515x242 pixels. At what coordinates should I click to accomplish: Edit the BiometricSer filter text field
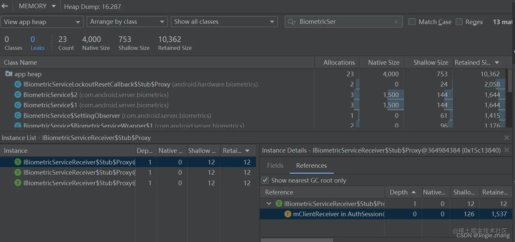[344, 22]
